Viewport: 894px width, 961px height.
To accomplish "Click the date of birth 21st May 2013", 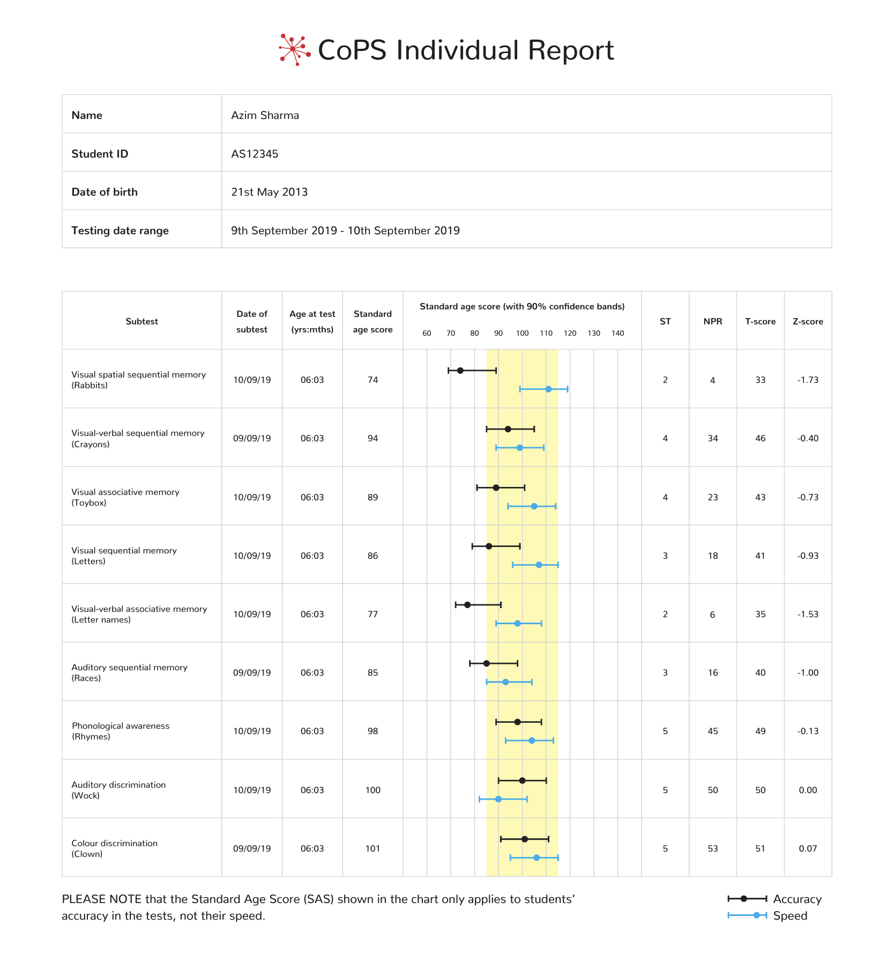I will coord(269,192).
